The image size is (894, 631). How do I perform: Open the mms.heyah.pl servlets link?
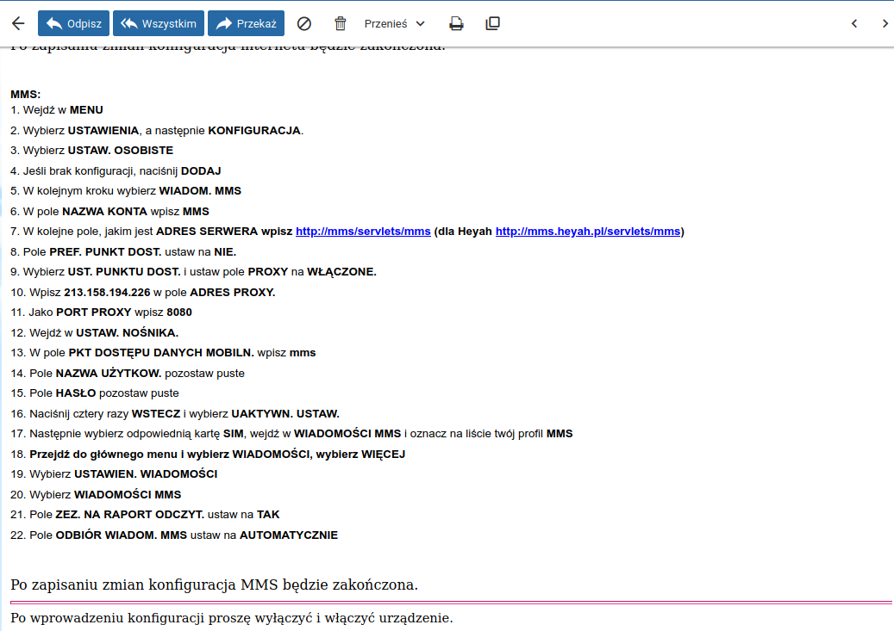(588, 232)
